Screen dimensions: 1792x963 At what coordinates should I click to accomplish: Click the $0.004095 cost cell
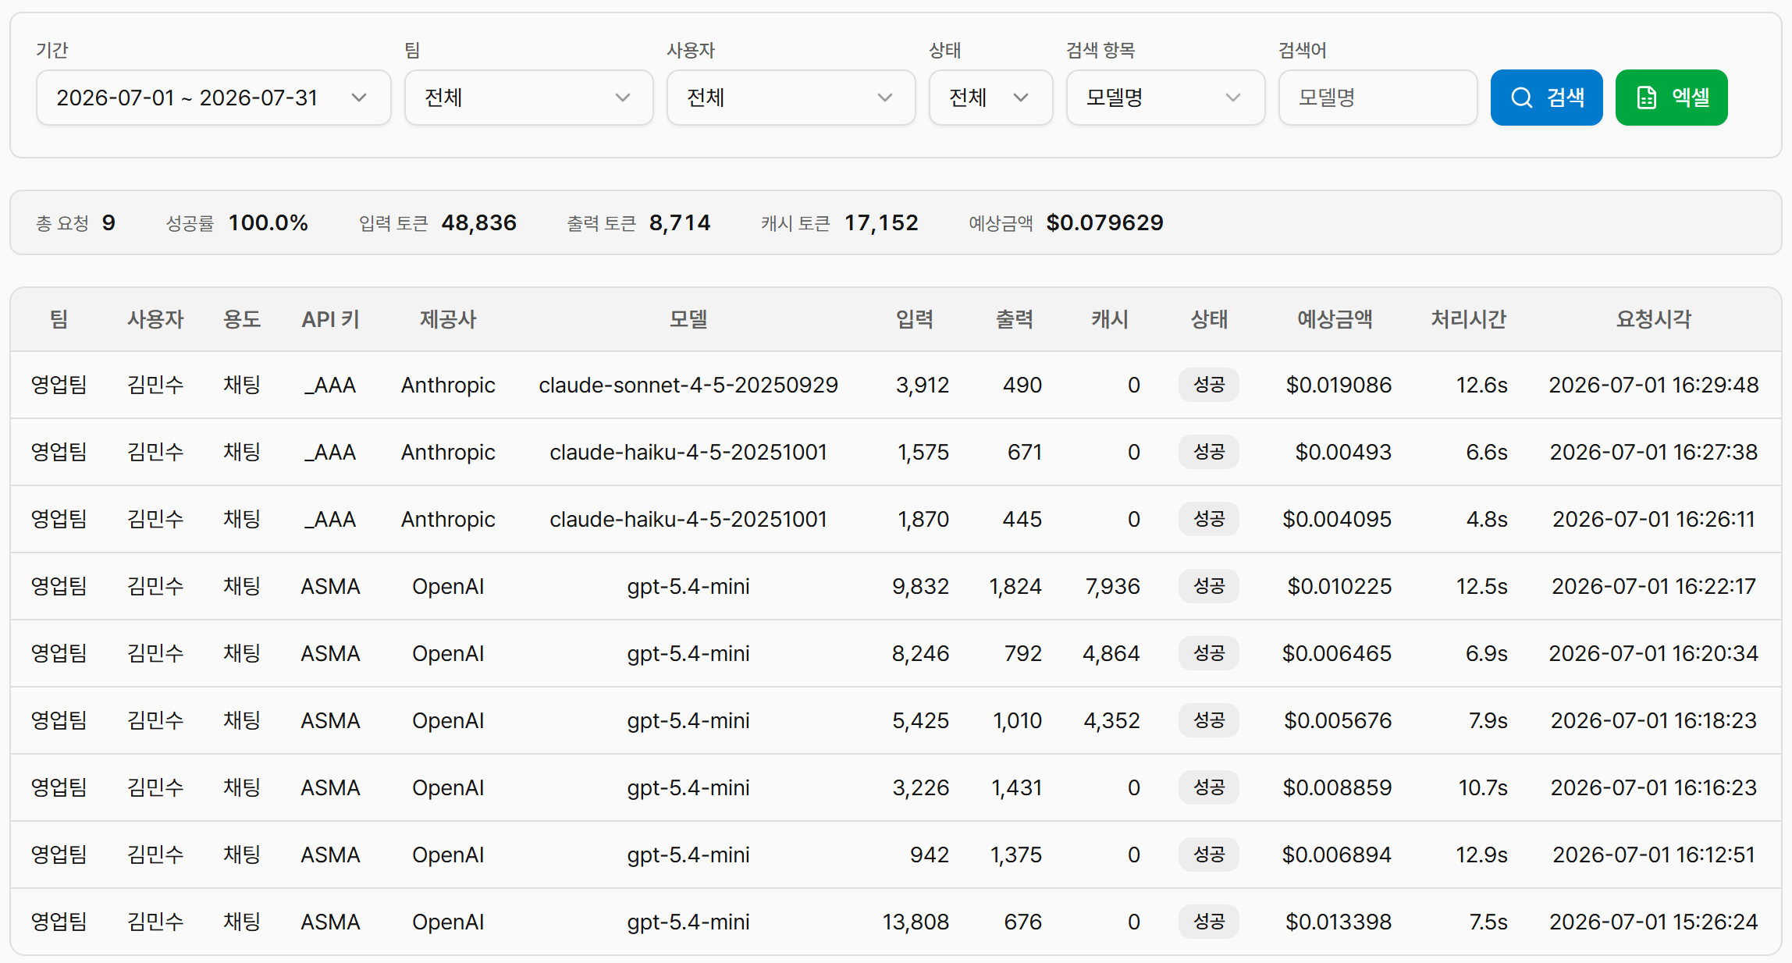click(x=1337, y=519)
